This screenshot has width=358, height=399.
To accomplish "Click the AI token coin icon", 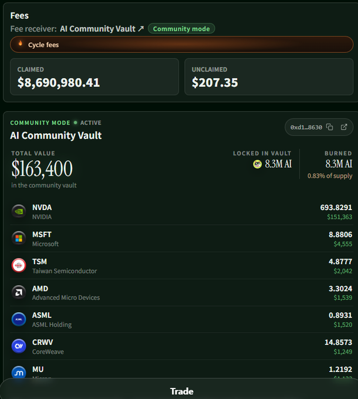I will pos(257,164).
